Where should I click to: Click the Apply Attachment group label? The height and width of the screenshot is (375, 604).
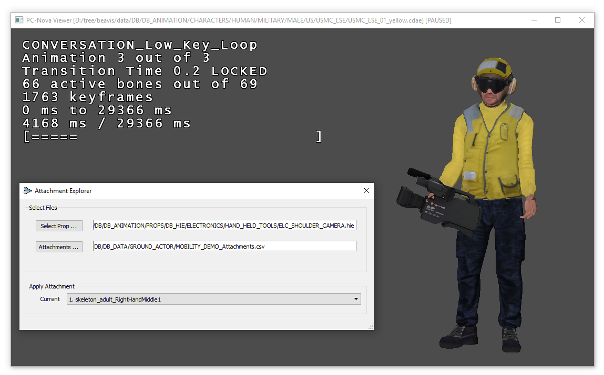52,286
